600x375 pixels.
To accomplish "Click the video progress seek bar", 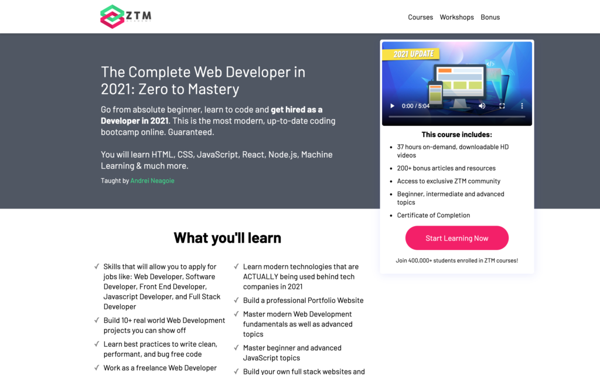I will point(457,117).
